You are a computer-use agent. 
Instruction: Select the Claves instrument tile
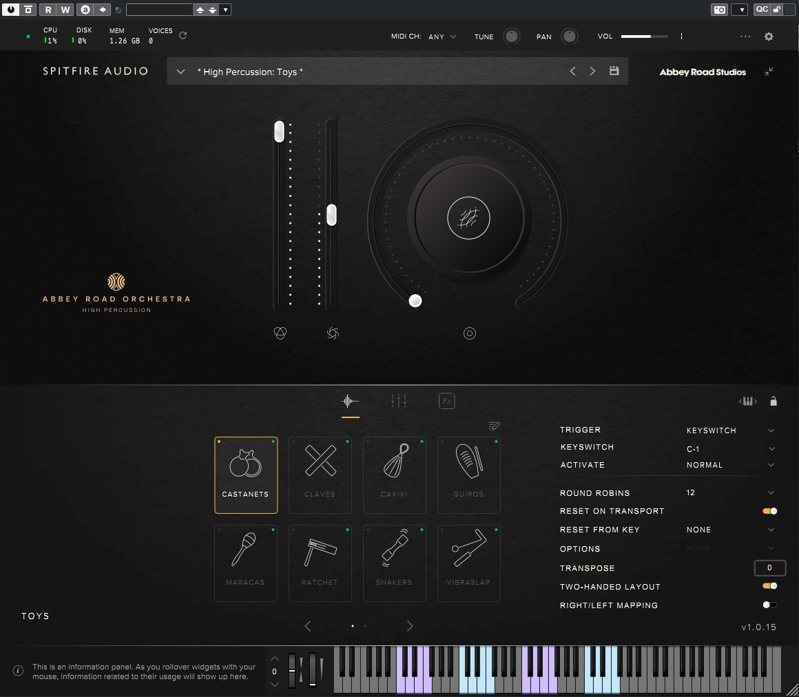[x=320, y=475]
